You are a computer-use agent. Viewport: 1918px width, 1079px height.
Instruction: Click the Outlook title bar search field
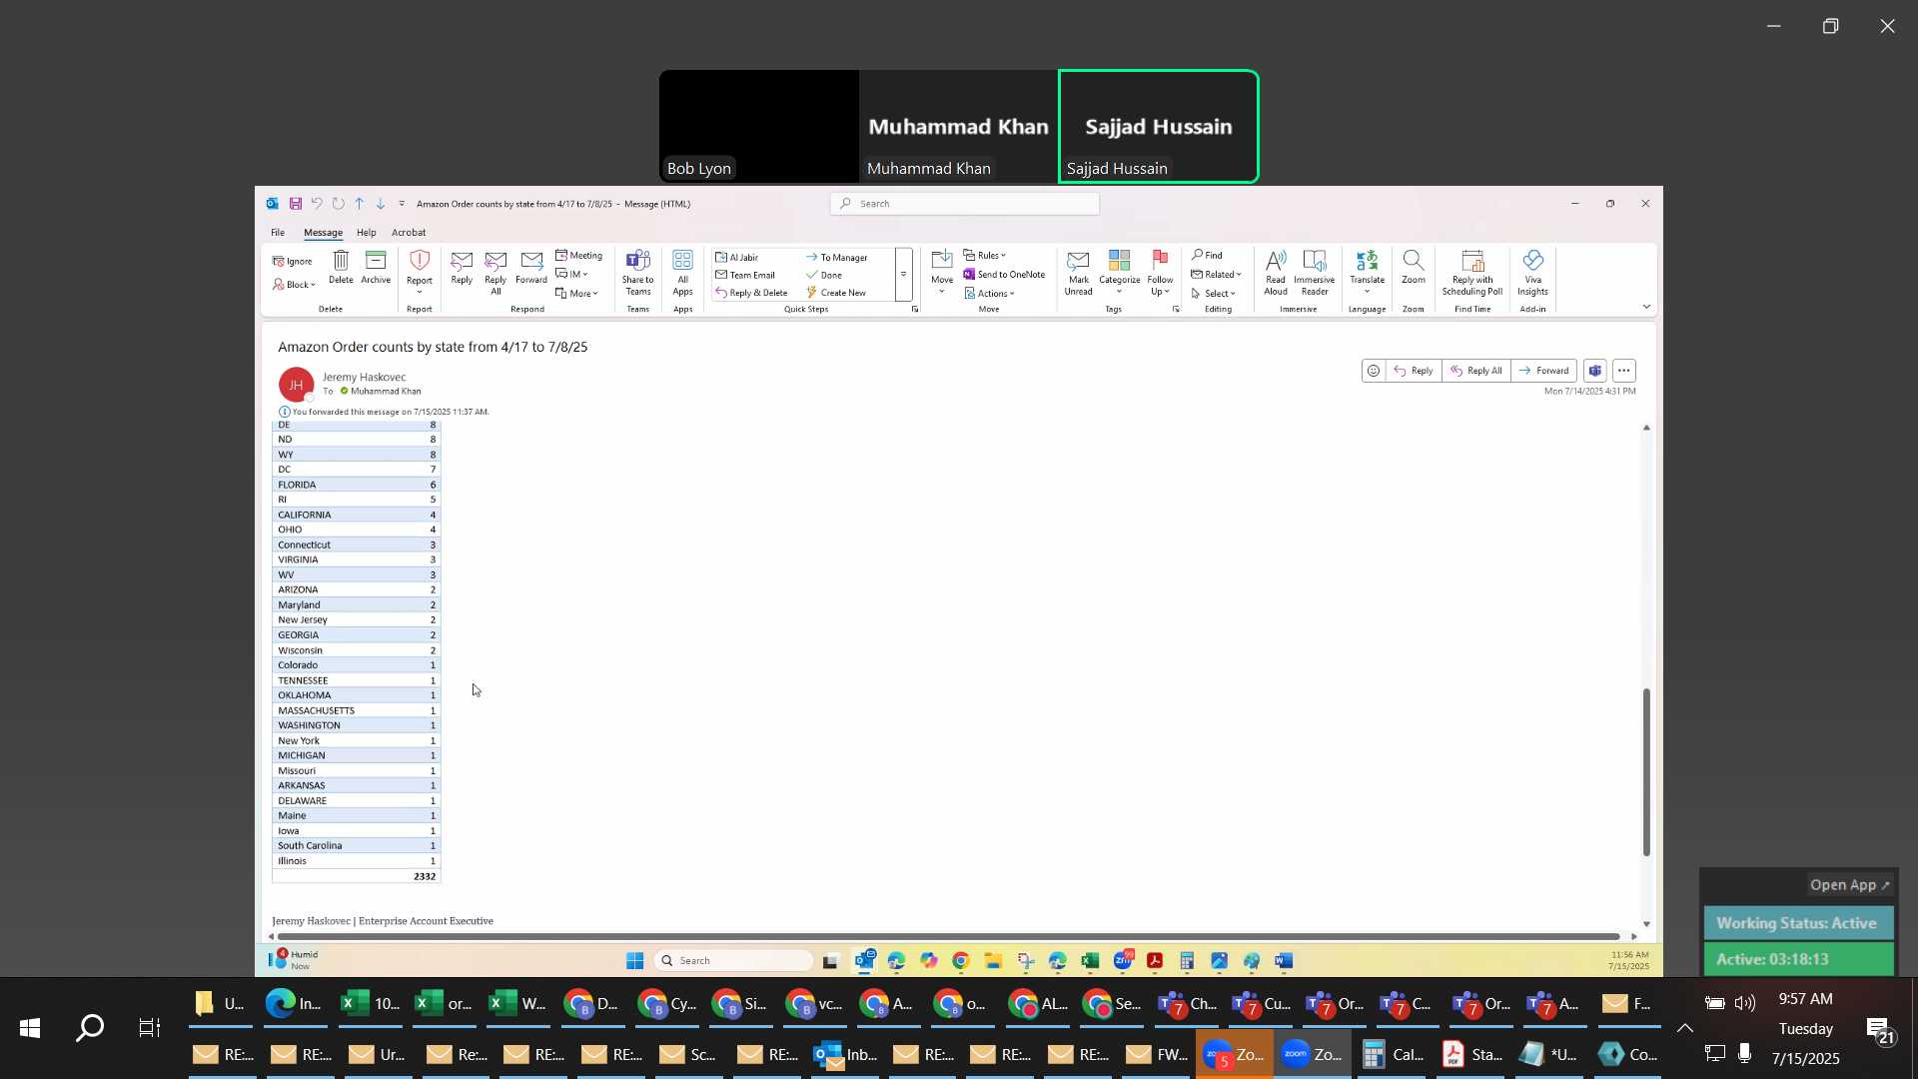[x=965, y=204]
